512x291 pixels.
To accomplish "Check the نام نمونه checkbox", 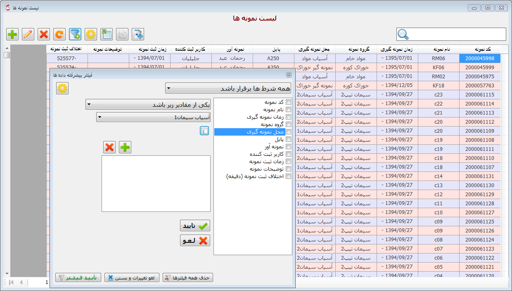I will (x=288, y=110).
